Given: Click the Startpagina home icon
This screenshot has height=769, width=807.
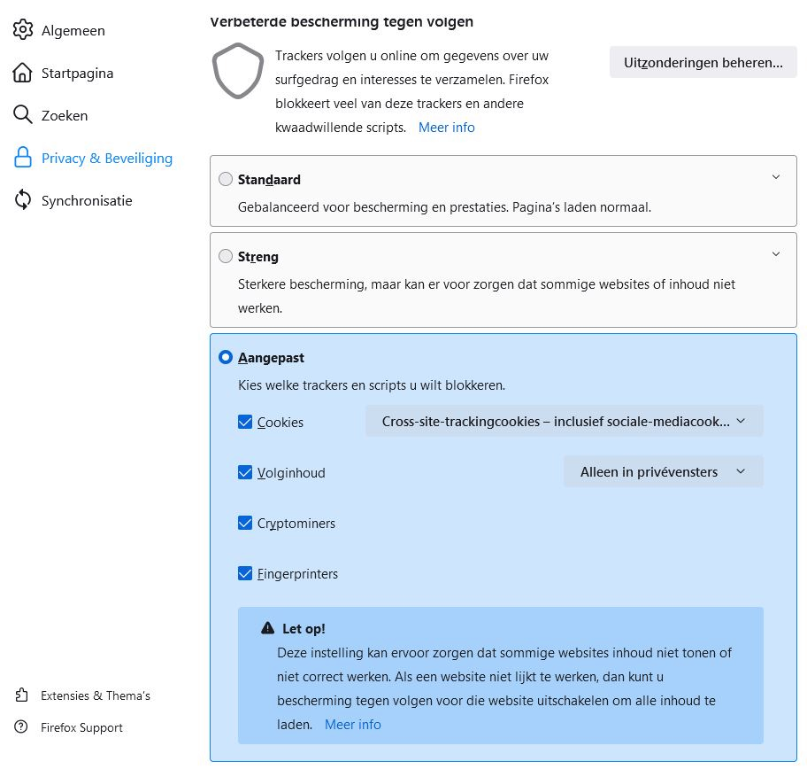Looking at the screenshot, I should click(23, 73).
